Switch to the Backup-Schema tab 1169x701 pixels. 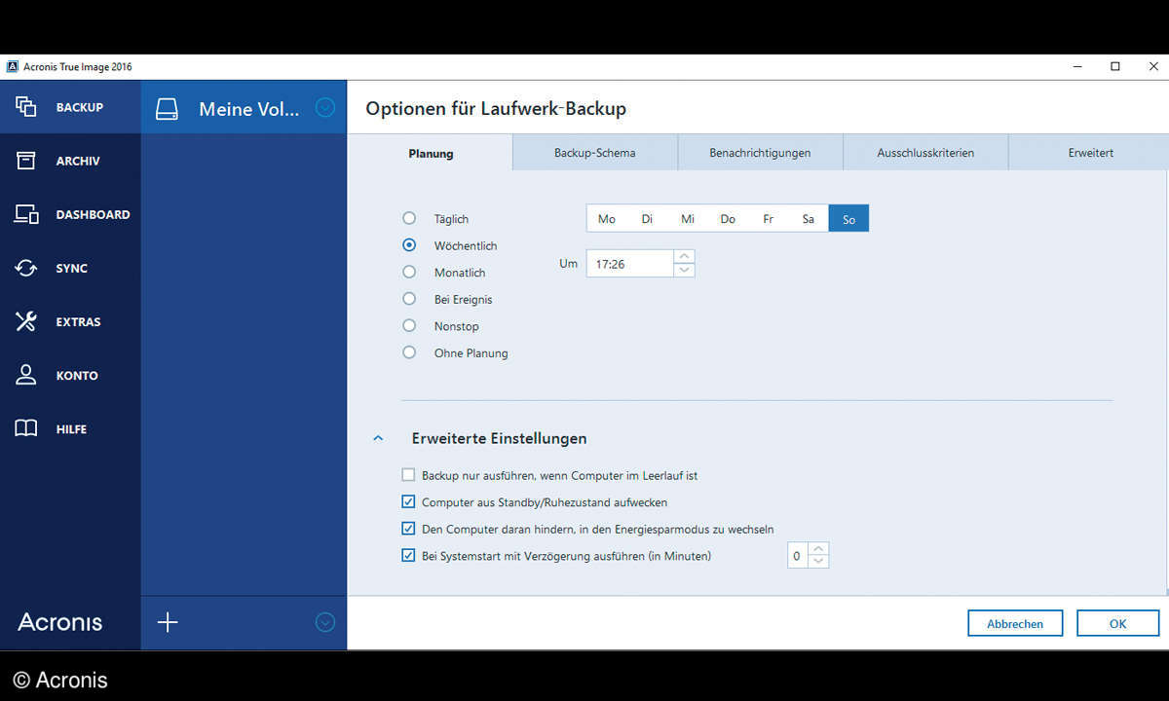[x=595, y=153]
